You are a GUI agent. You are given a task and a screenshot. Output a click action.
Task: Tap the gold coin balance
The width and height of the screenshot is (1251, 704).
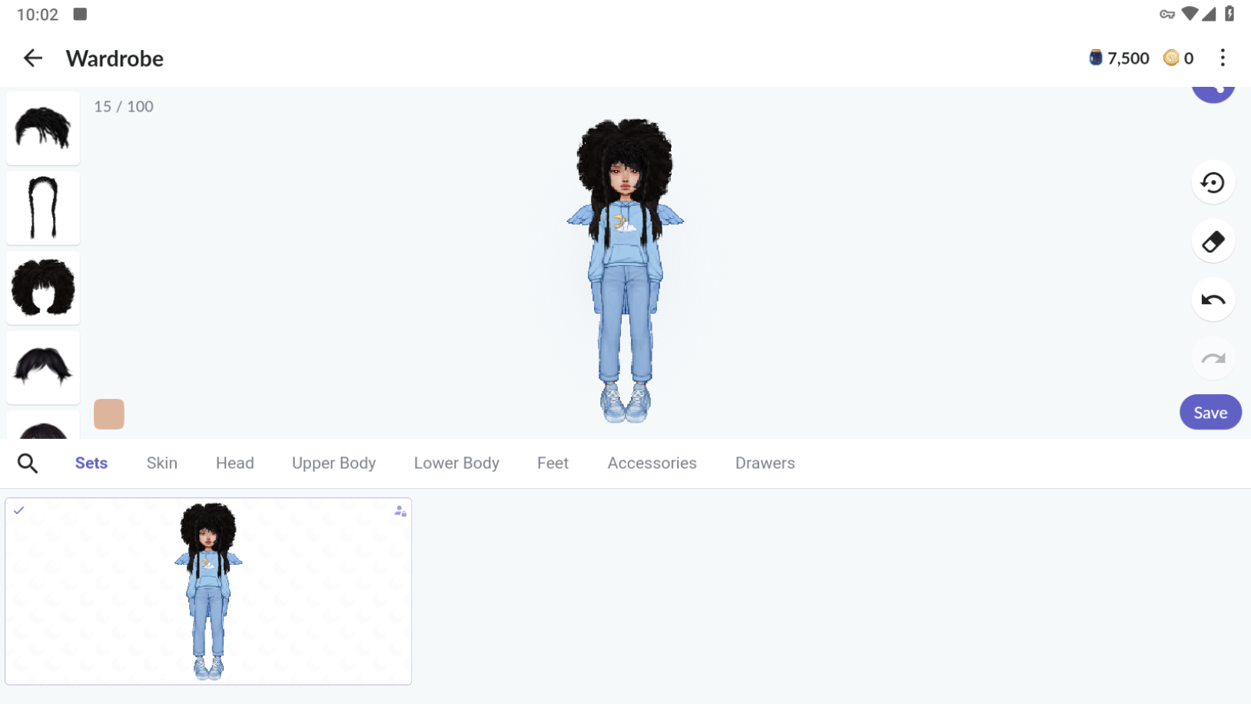coord(1178,58)
